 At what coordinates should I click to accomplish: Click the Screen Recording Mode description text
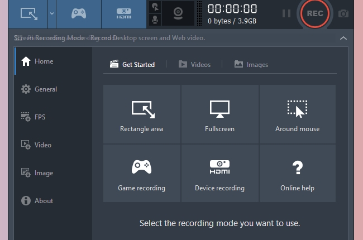[109, 38]
